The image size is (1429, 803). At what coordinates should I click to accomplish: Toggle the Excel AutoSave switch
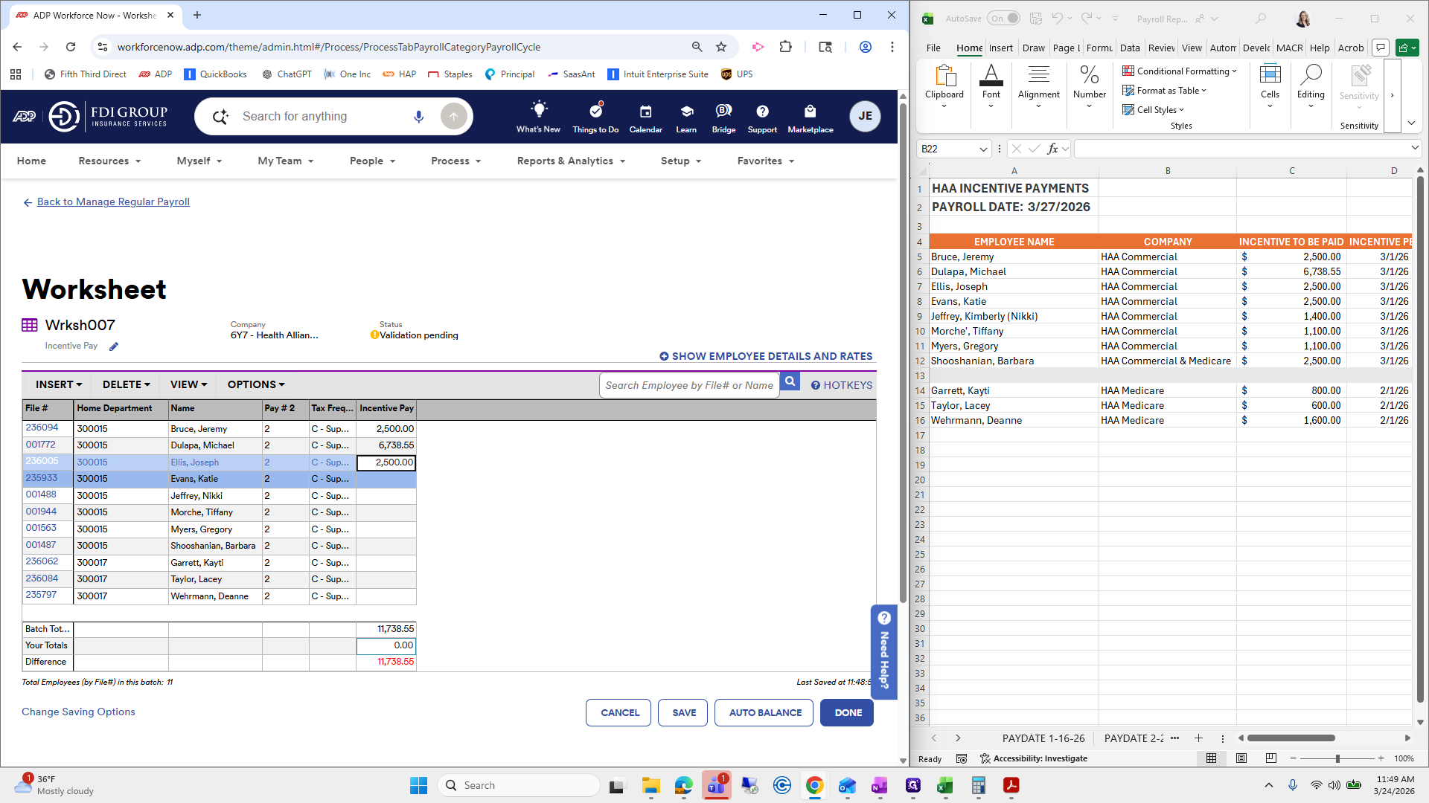pos(1004,19)
